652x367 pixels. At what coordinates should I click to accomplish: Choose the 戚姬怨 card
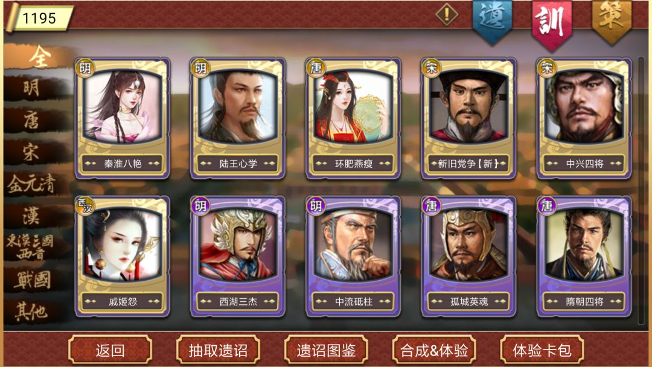tap(122, 257)
